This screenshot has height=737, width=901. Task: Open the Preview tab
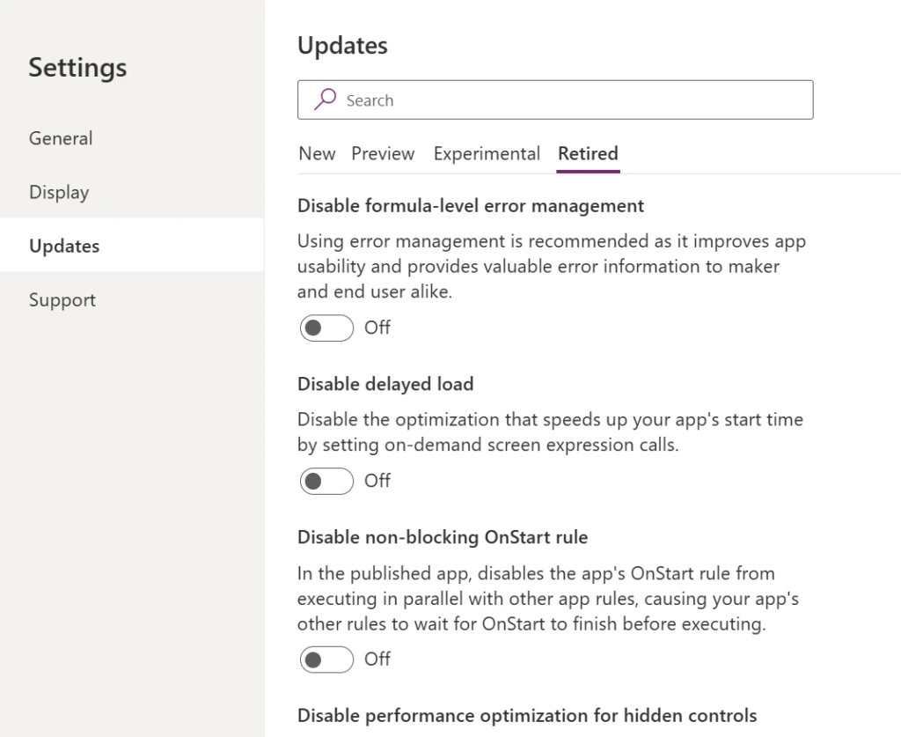click(x=383, y=154)
